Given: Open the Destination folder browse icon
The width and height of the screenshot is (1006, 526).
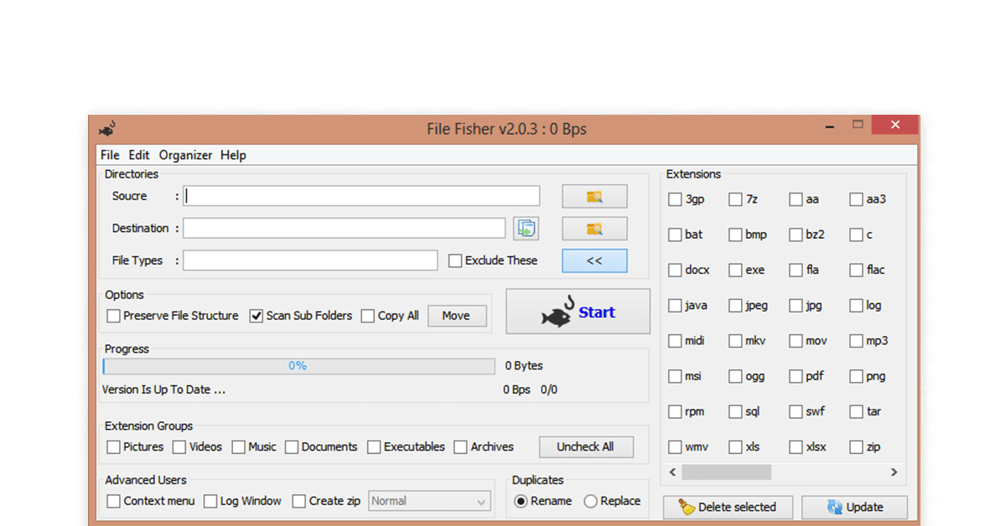Looking at the screenshot, I should point(594,228).
